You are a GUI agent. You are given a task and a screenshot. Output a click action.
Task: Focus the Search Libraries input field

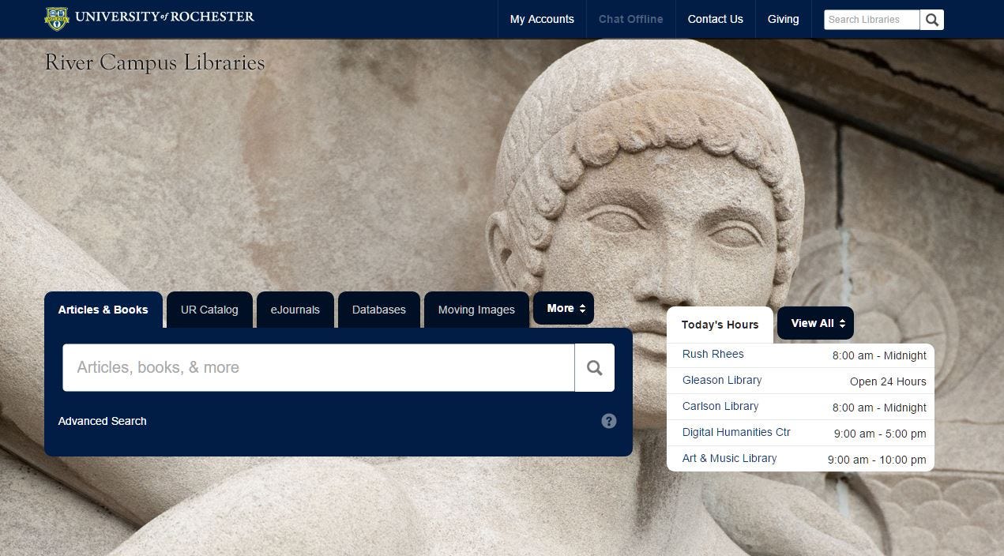coord(872,20)
